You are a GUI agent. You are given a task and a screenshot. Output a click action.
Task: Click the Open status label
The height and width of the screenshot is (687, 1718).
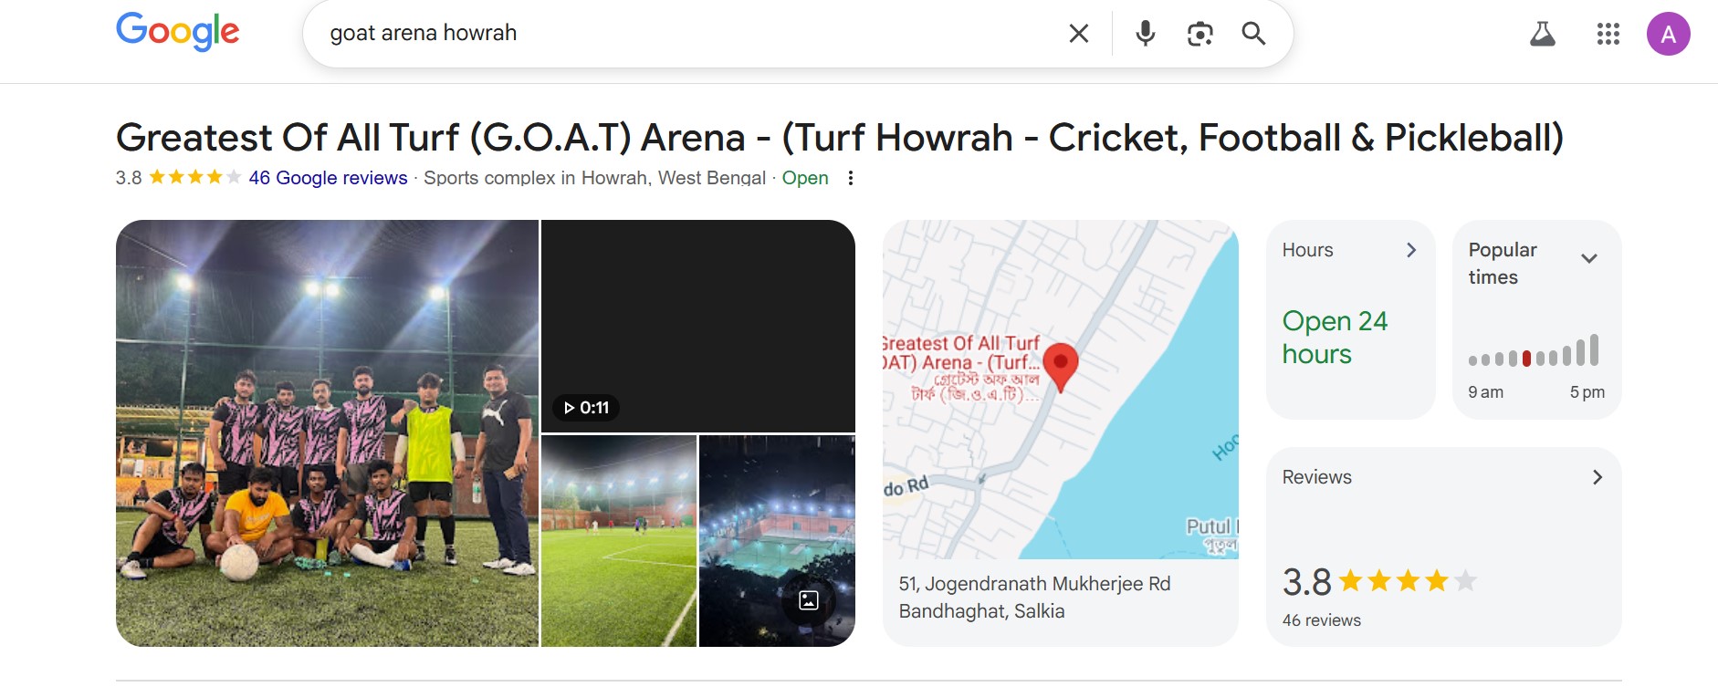(805, 178)
